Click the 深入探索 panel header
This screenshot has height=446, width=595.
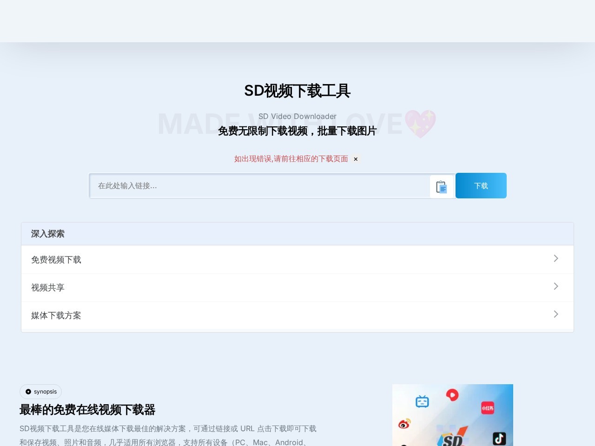[297, 234]
